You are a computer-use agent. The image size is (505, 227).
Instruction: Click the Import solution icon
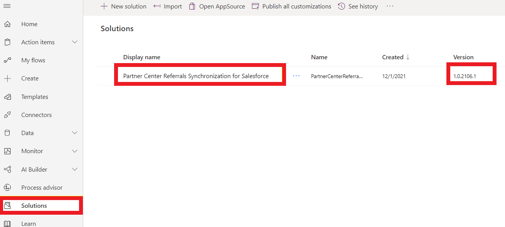click(x=156, y=6)
